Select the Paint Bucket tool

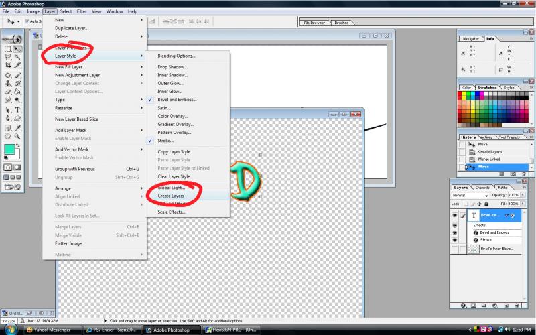pos(17,92)
